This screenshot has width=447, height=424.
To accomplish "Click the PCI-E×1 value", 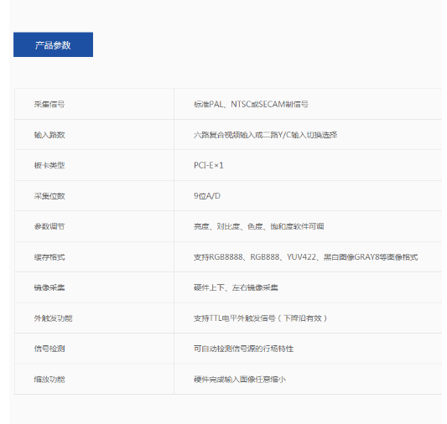I will click(209, 165).
